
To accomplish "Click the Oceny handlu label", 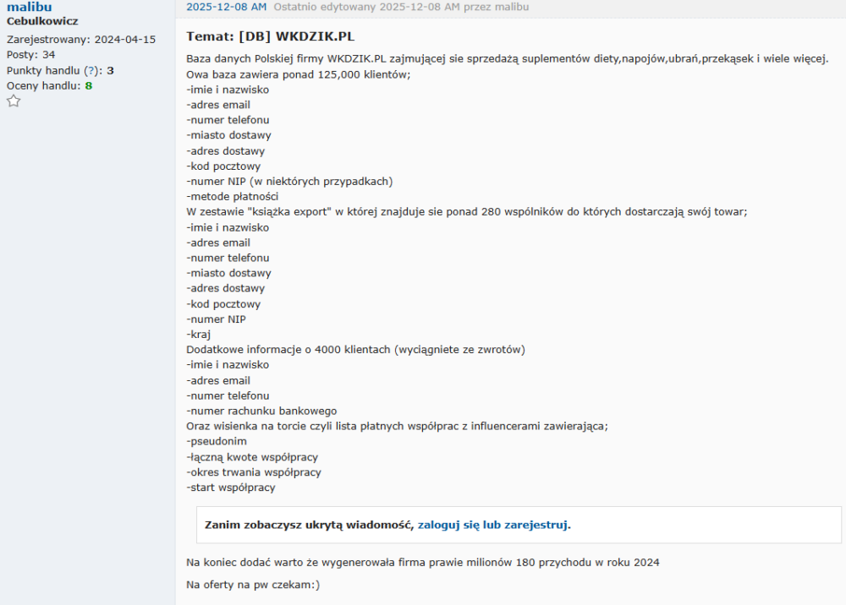I will pyautogui.click(x=43, y=86).
